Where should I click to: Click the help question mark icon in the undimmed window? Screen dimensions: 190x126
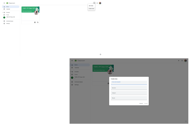pos(100,54)
